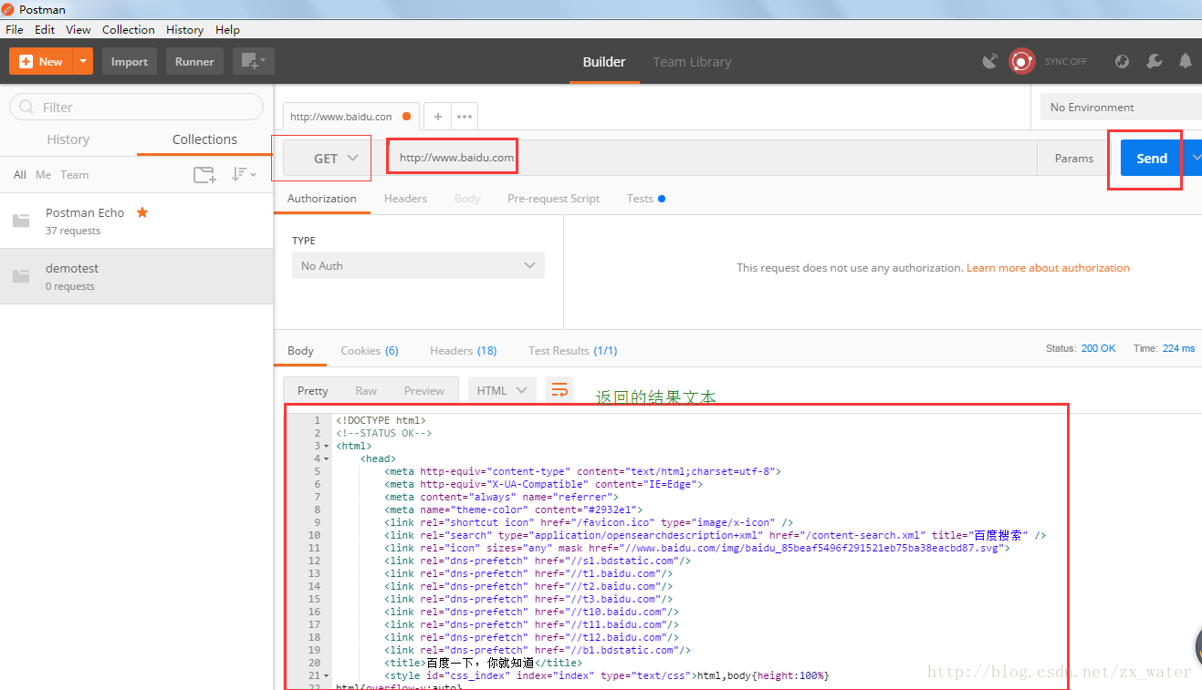Click the demotest folder icon
Screen dimensions: 1202x690
pos(22,276)
